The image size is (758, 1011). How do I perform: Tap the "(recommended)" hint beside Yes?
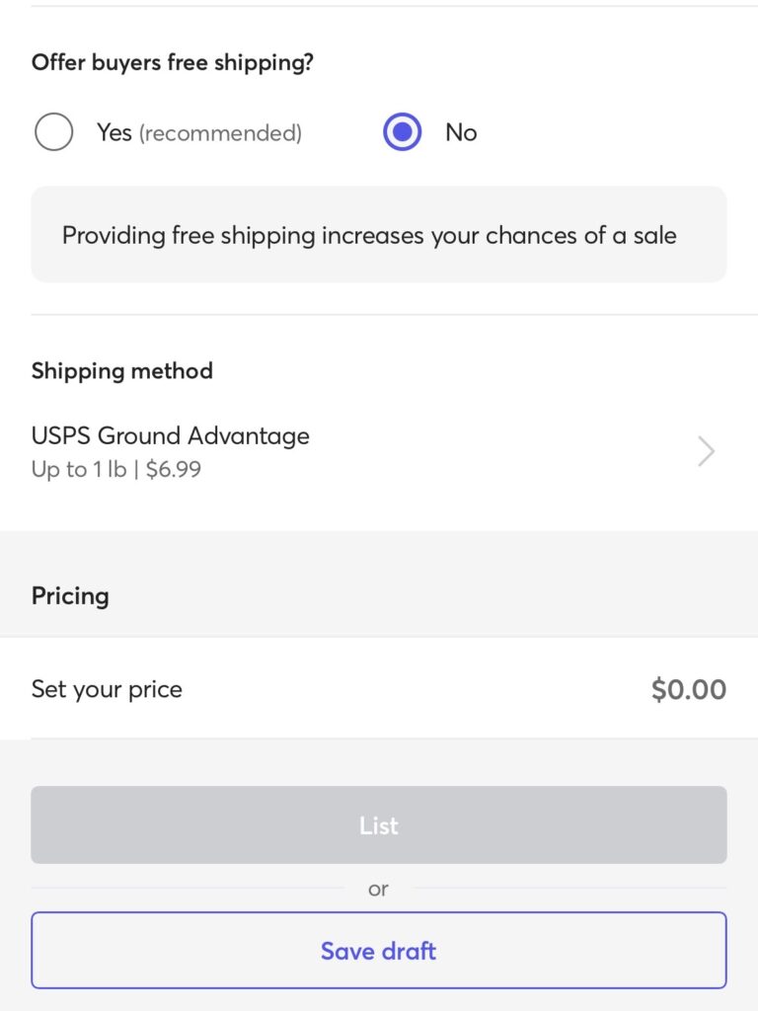click(x=220, y=133)
